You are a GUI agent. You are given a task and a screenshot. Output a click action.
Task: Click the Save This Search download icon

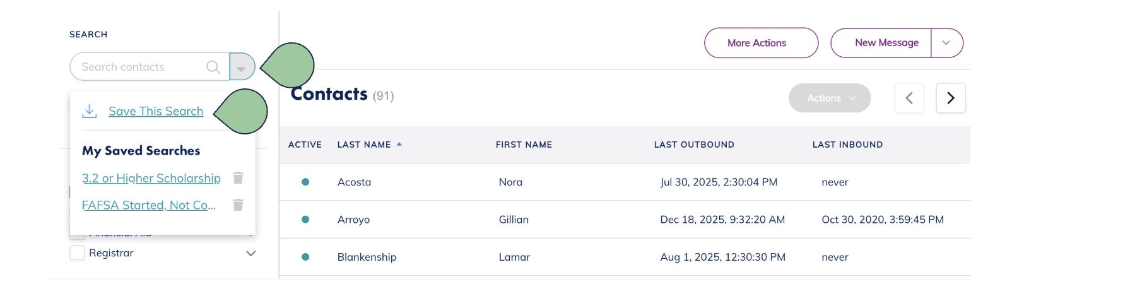pos(90,111)
